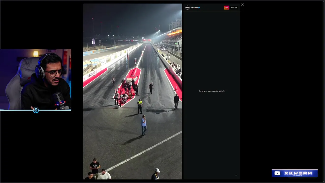Screen dimensions: 325x183
Task: Open the almazrae username link
Action: click(194, 8)
